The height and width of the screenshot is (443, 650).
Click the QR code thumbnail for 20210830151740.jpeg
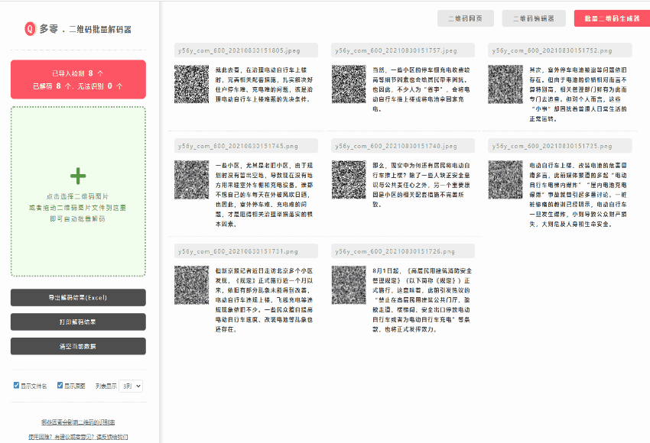[349, 179]
